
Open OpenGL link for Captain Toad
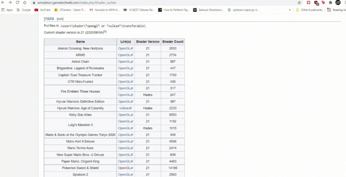126,75
